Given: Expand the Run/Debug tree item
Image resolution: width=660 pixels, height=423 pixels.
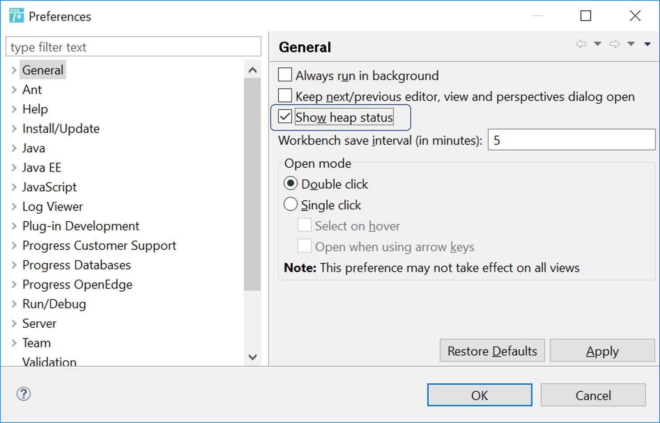Looking at the screenshot, I should coord(13,304).
